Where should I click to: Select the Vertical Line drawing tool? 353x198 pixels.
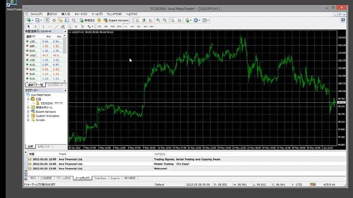click(x=44, y=26)
